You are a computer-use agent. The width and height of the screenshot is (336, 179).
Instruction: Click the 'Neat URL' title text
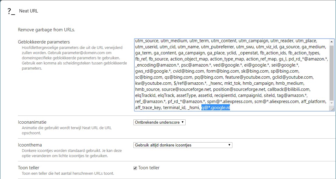pyautogui.click(x=29, y=11)
